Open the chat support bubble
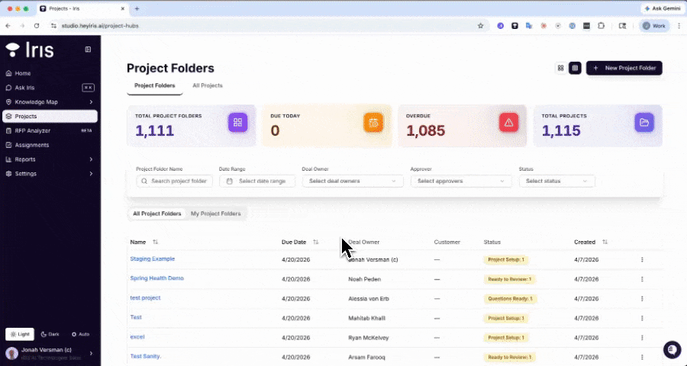687x366 pixels. [x=672, y=349]
